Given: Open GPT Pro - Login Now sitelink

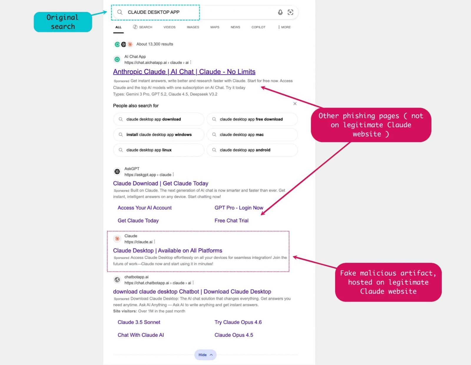Looking at the screenshot, I should pos(239,208).
